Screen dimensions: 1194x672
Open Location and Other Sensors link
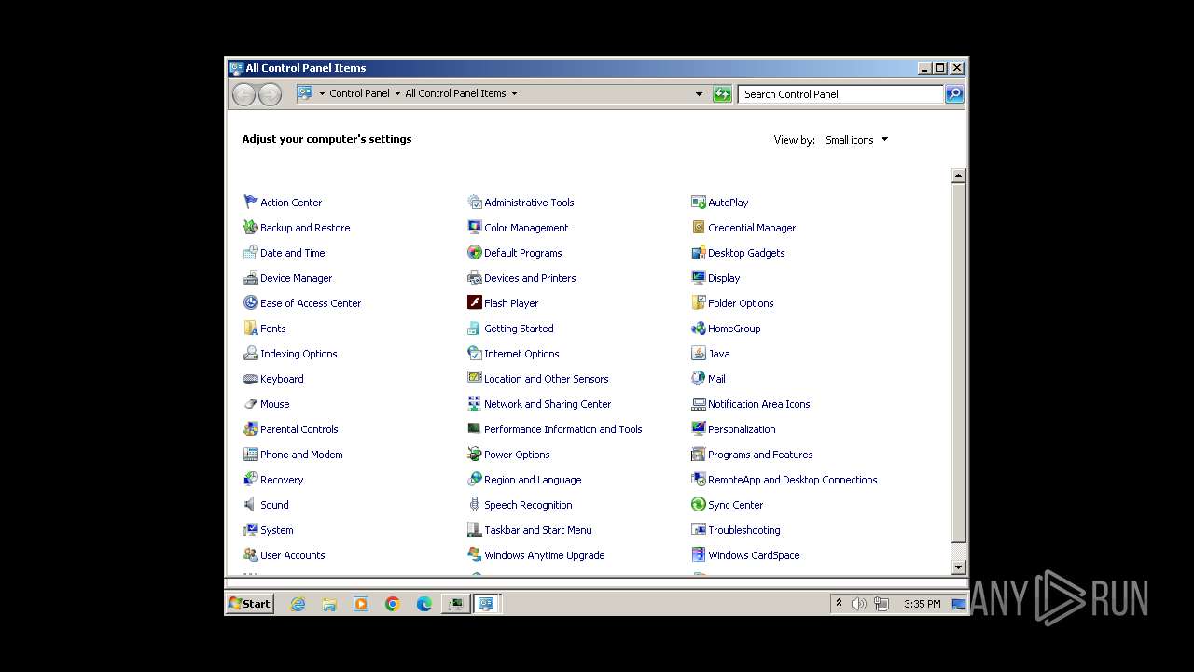546,379
